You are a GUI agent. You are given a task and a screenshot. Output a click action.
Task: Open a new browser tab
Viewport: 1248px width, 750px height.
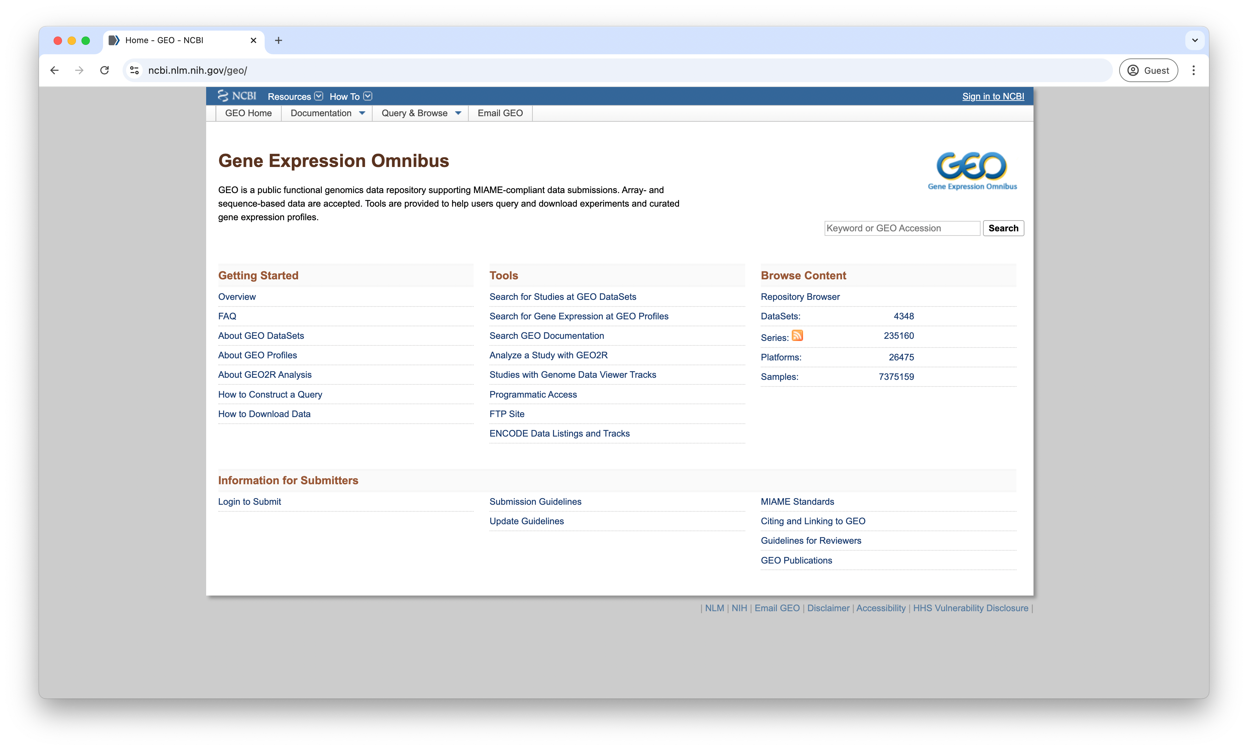coord(278,40)
